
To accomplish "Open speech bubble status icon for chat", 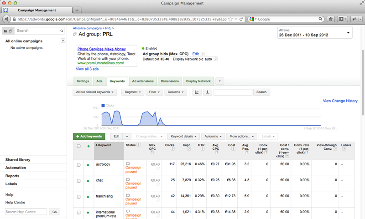I will click(128, 179).
